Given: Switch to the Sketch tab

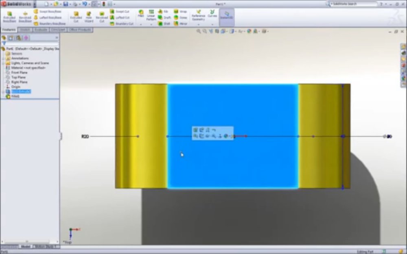Looking at the screenshot, I should point(25,30).
